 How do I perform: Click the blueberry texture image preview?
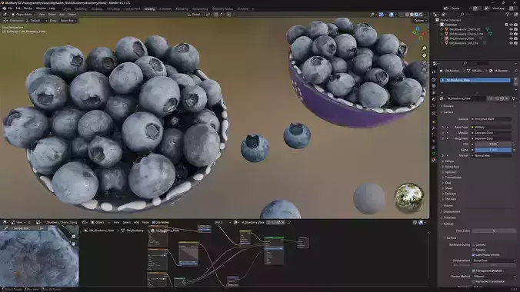click(x=39, y=256)
